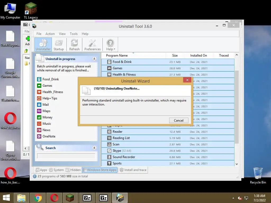Select the Skype (32-bit) program row
The image size is (271, 203).
(168, 151)
